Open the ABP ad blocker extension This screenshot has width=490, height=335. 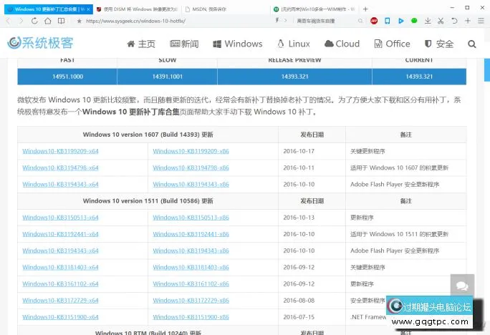(x=374, y=21)
